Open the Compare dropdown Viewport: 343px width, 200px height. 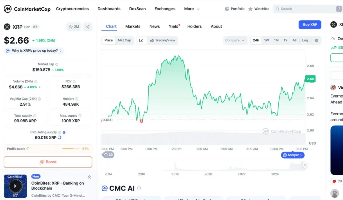pos(235,40)
